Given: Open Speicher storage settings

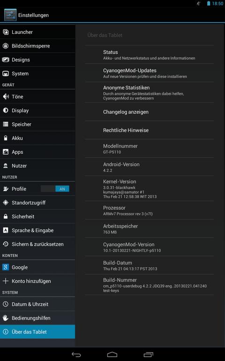Looking at the screenshot, I should 37,124.
